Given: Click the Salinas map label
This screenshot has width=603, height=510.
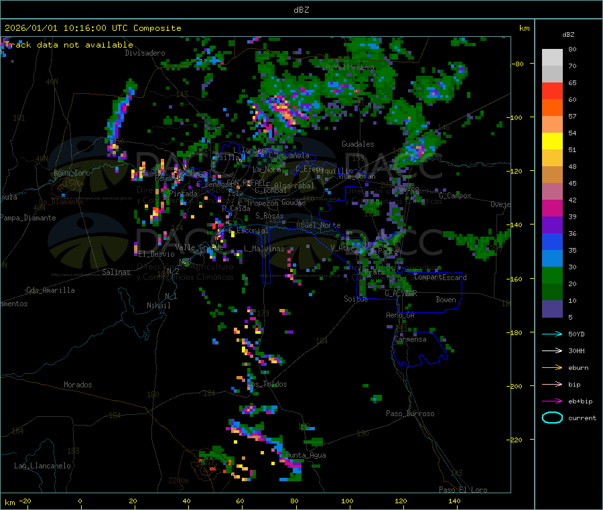Looking at the screenshot, I should pyautogui.click(x=116, y=272).
